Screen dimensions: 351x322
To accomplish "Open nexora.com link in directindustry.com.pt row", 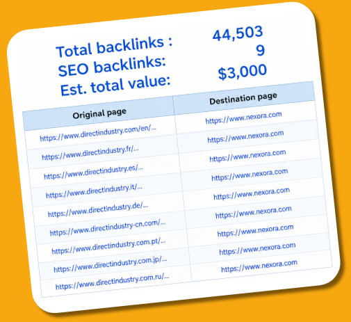I will pos(256,231).
